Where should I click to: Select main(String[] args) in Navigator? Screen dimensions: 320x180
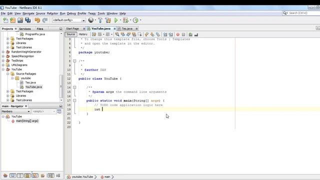pos(27,121)
